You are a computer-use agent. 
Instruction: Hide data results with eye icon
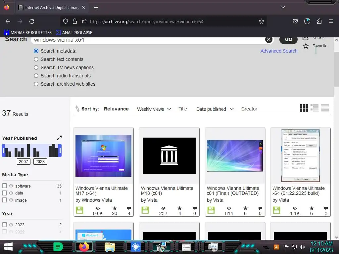[x=11, y=193]
